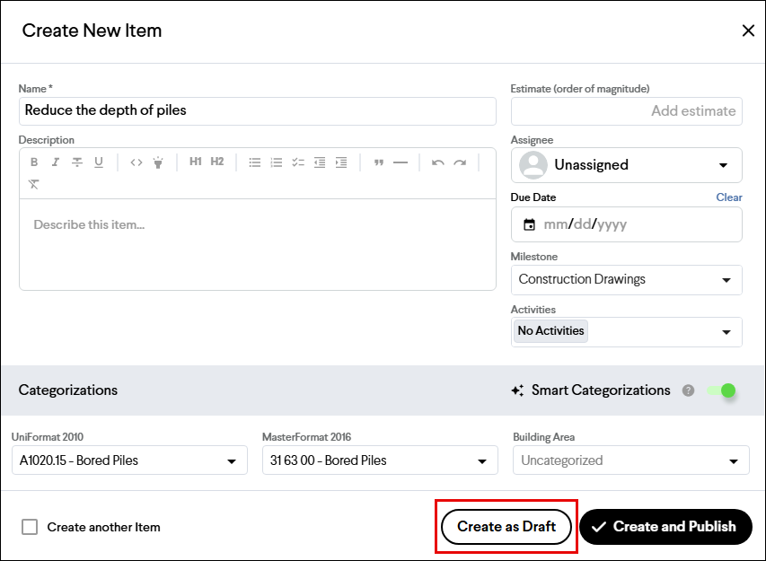The height and width of the screenshot is (561, 766).
Task: Expand the Milestone Construction Drawings dropdown
Action: 626,280
